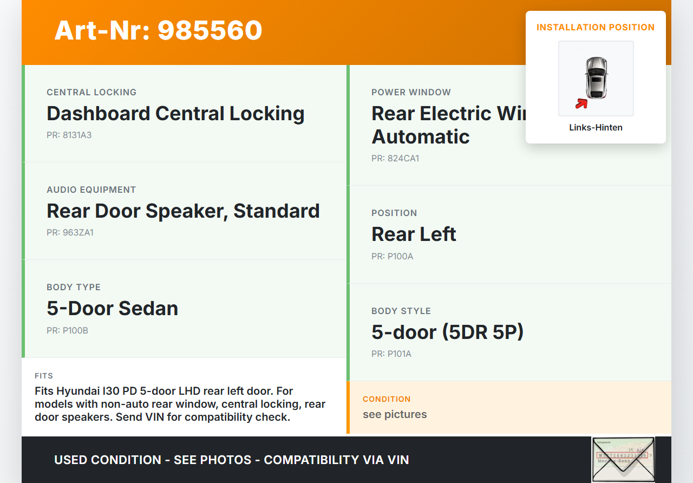Select the Rear Door Speaker, Standard entry
Screen dimensions: 693x483
click(183, 211)
